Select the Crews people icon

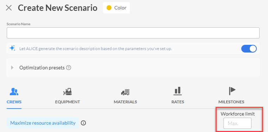coord(14,92)
